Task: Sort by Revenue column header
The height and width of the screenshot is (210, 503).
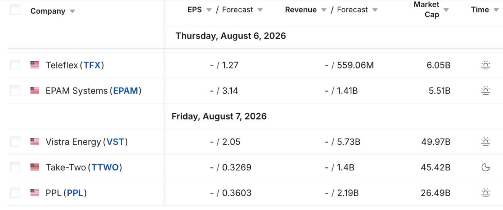Action: [x=301, y=10]
